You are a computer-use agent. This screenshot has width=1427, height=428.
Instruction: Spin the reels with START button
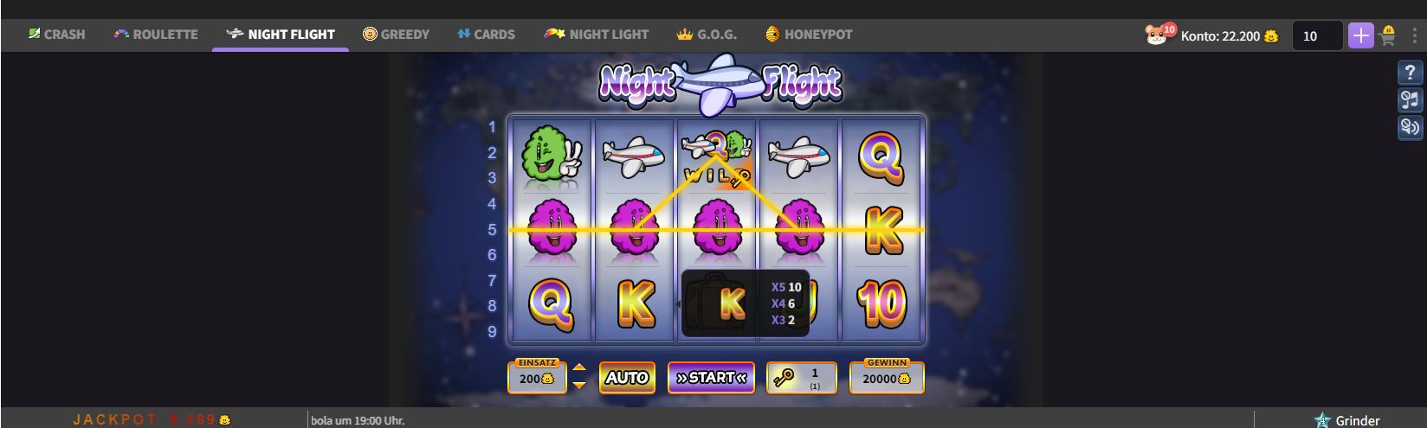711,378
